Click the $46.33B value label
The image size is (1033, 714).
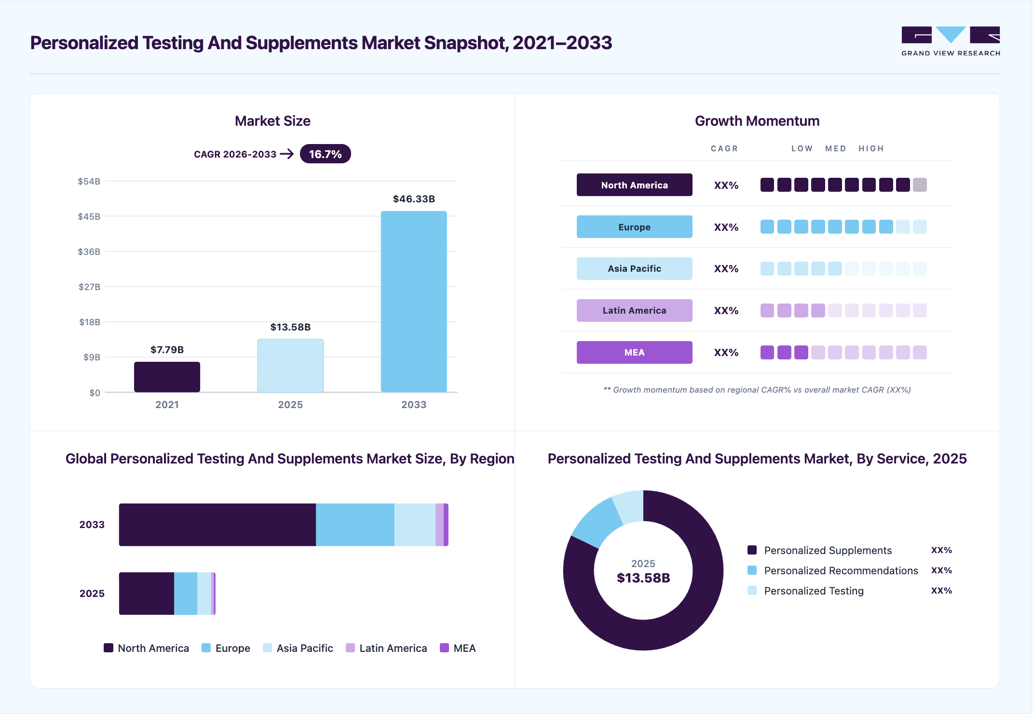[414, 199]
